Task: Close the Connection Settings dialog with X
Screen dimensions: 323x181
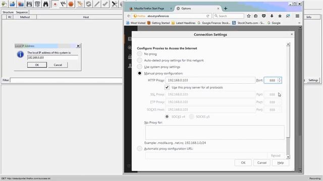Action: (x=292, y=34)
